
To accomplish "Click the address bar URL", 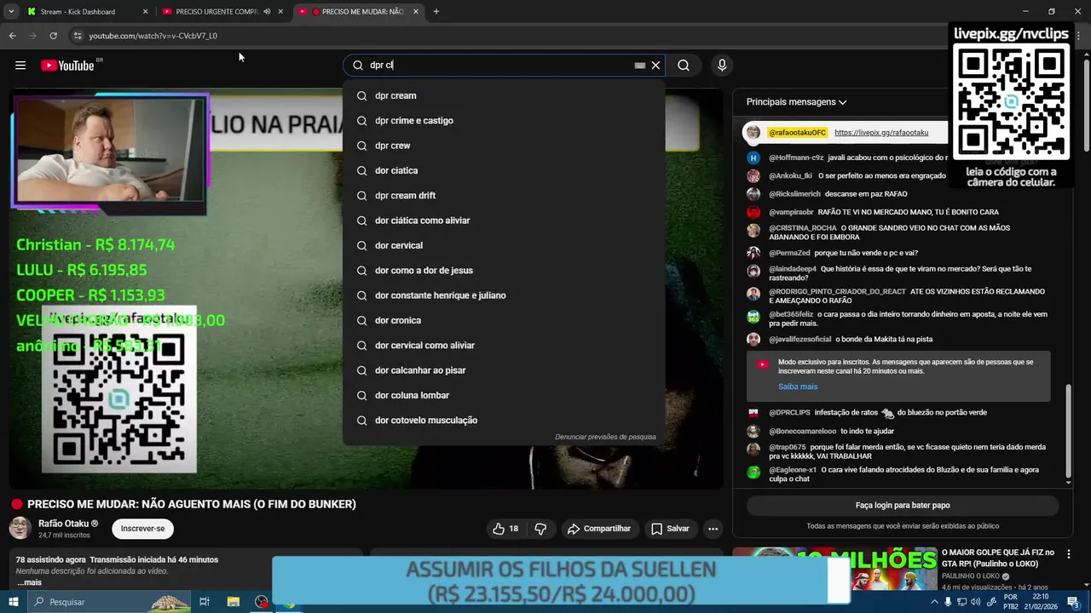I will click(x=153, y=36).
